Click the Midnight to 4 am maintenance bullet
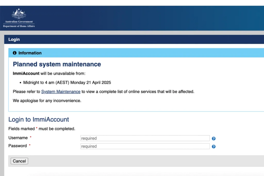264x176 pixels. 67,83
